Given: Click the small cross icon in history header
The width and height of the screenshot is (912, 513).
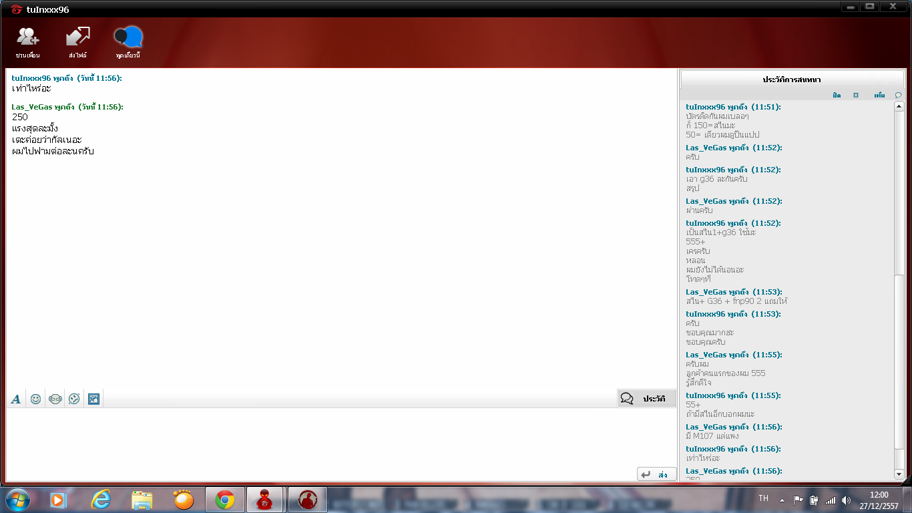Looking at the screenshot, I should pyautogui.click(x=856, y=96).
